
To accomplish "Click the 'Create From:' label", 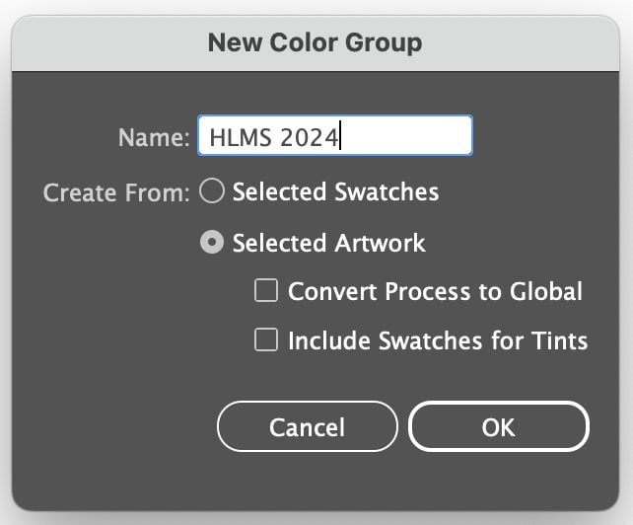I will pos(116,192).
